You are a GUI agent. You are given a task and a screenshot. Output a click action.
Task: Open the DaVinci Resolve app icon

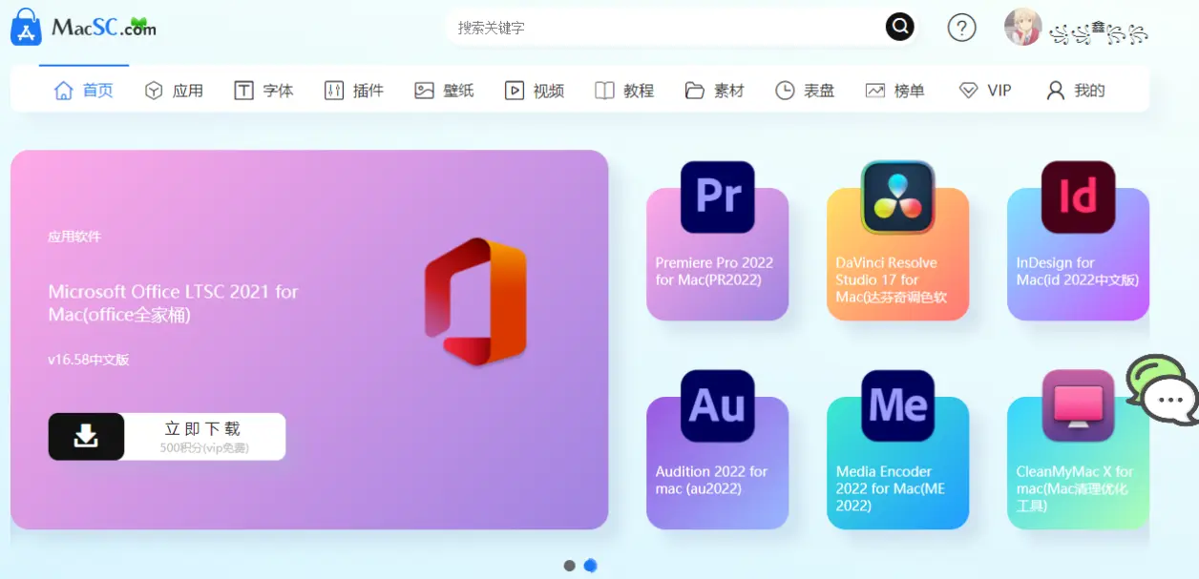[898, 196]
